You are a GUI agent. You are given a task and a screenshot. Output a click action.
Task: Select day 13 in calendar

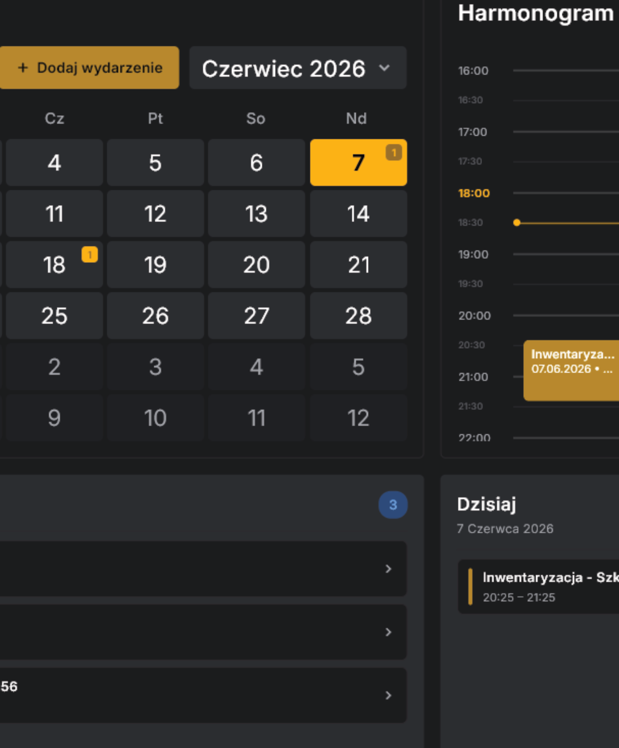click(256, 213)
